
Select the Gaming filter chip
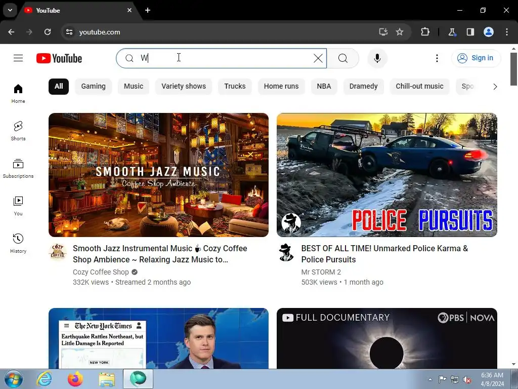[x=94, y=86]
